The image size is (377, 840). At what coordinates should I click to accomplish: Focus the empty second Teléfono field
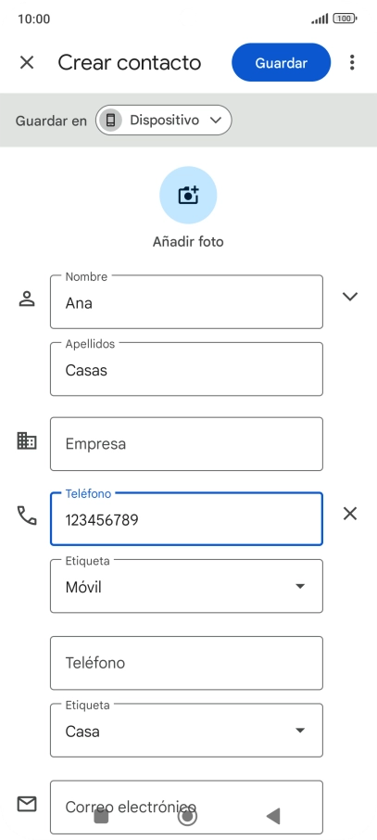(x=186, y=663)
